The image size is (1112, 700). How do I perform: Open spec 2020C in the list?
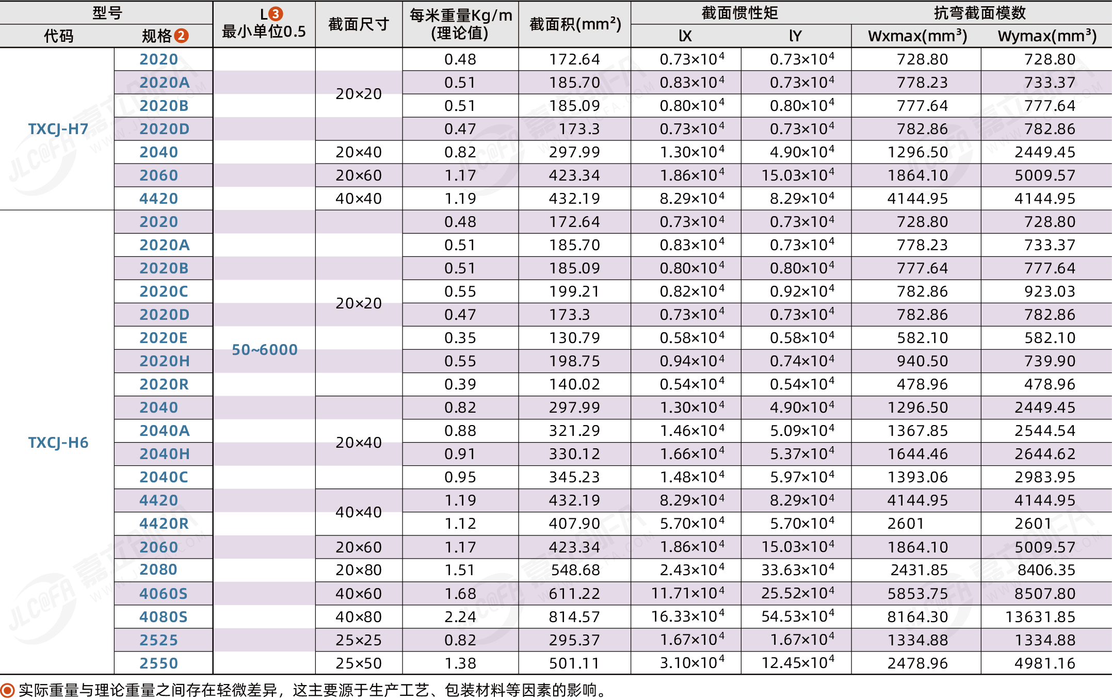click(x=164, y=291)
